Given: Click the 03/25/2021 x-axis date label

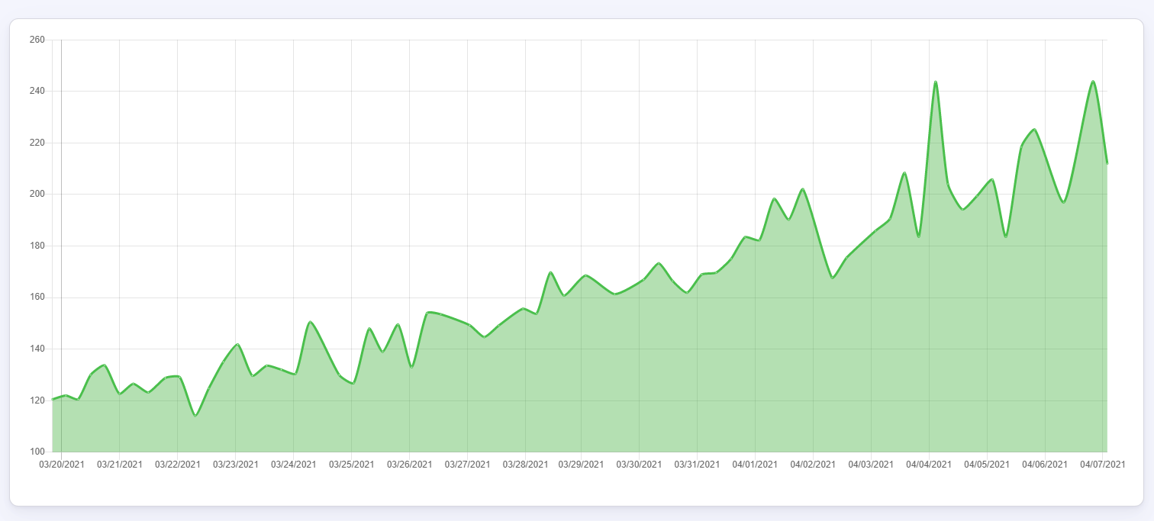Looking at the screenshot, I should 352,464.
